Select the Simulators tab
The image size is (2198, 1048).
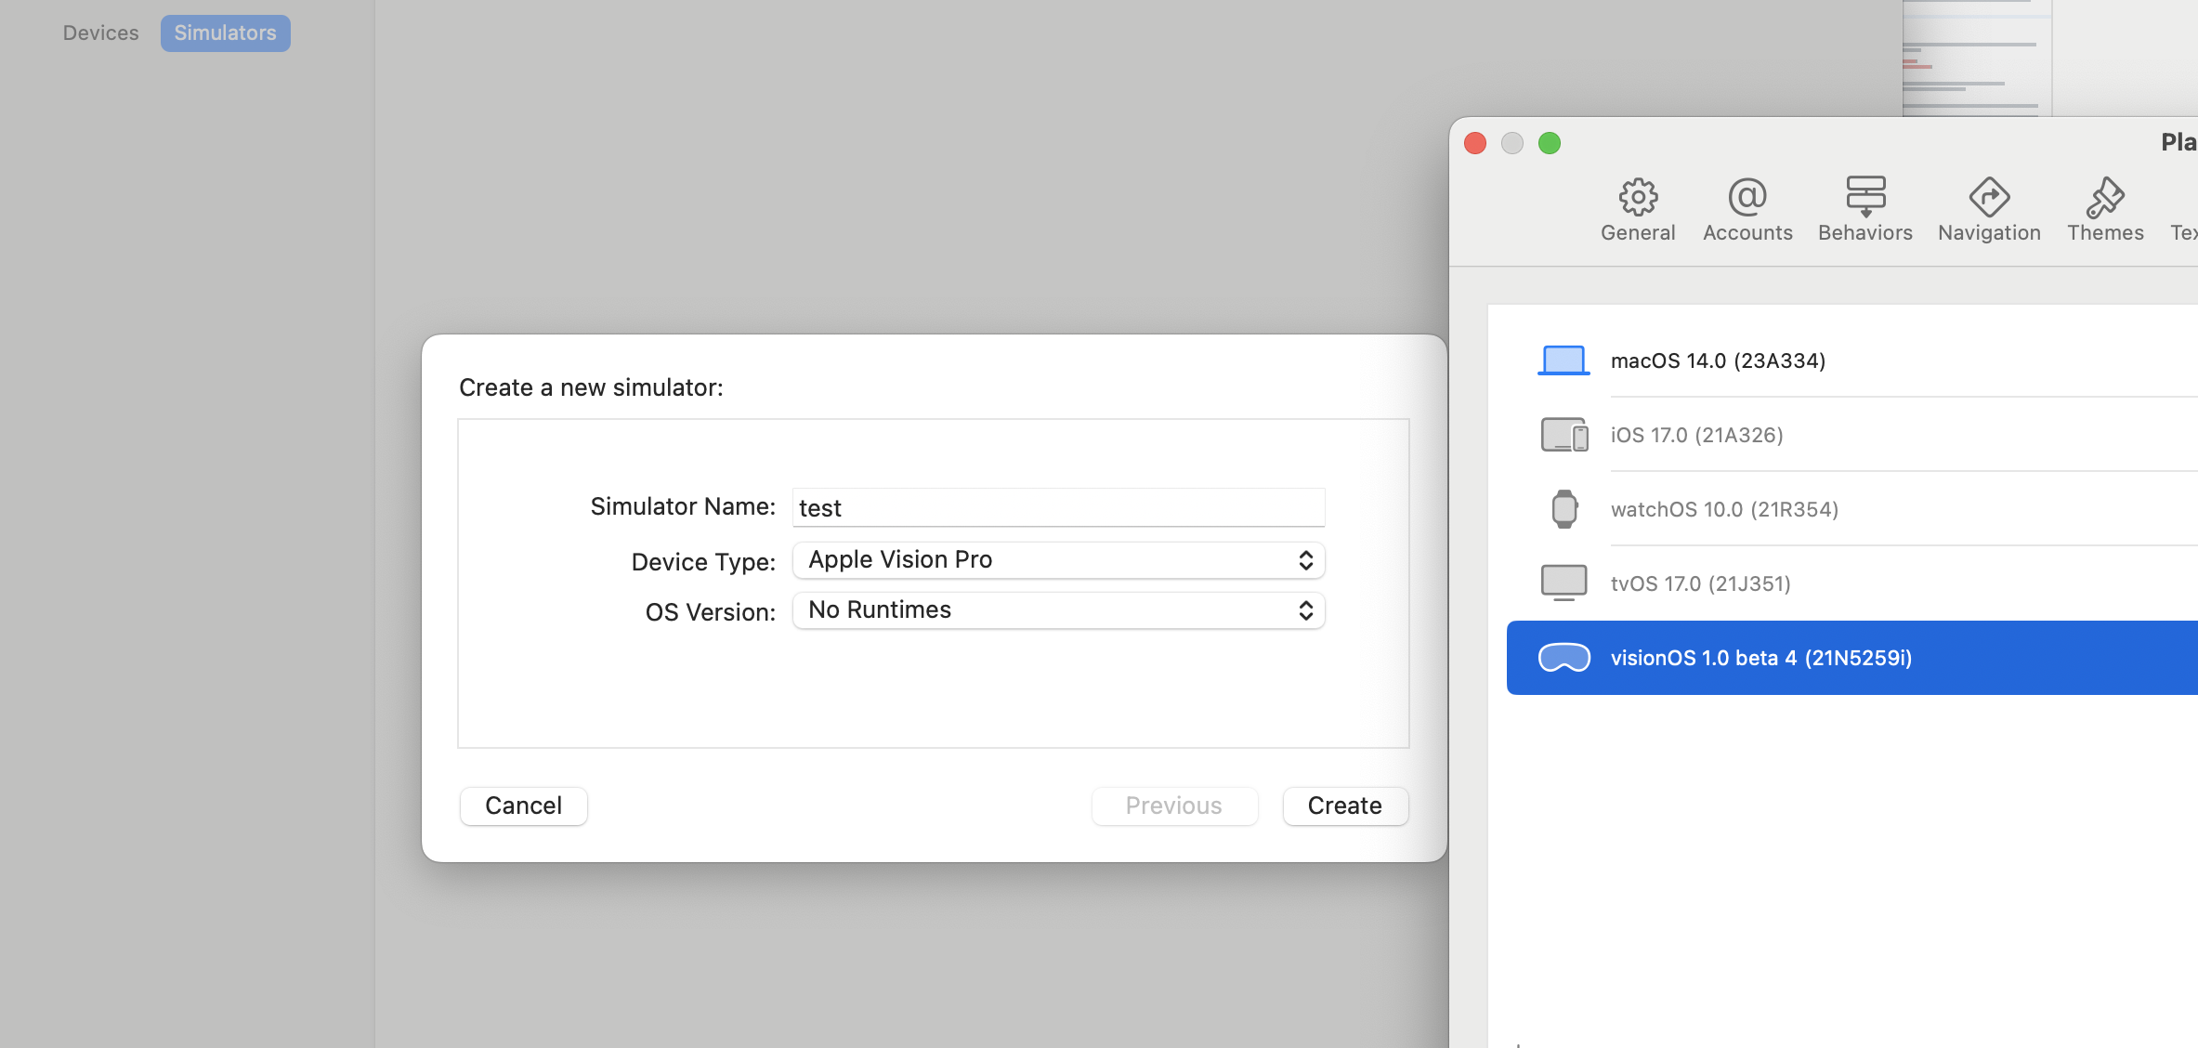(225, 33)
